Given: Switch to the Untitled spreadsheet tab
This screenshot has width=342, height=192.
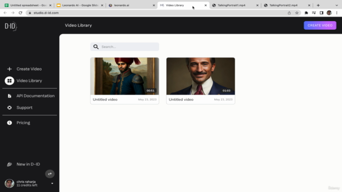Looking at the screenshot, I should click(x=28, y=5).
